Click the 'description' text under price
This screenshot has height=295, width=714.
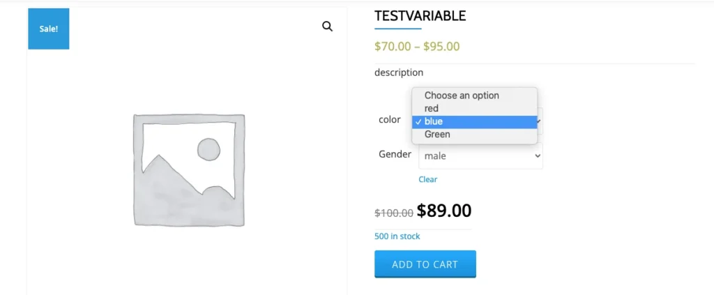pyautogui.click(x=398, y=72)
